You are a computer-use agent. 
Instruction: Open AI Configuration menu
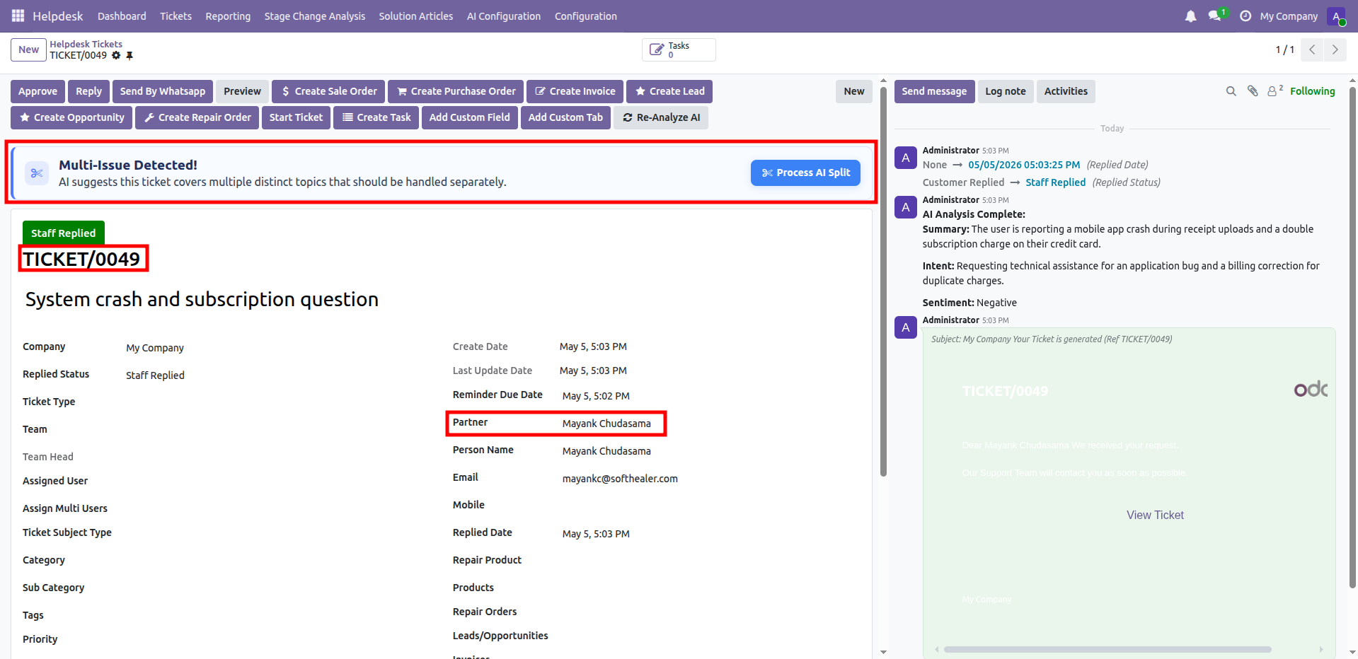pyautogui.click(x=504, y=16)
